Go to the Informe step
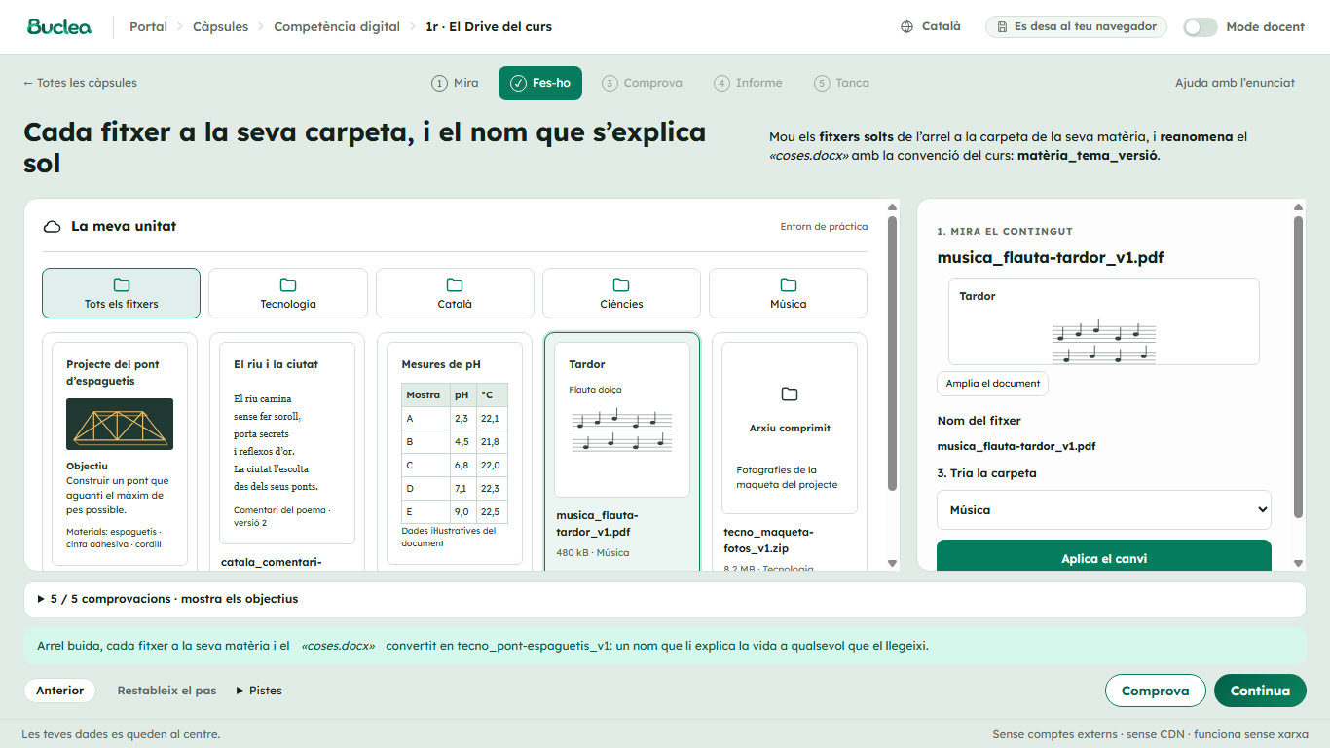The image size is (1330, 748). 748,83
